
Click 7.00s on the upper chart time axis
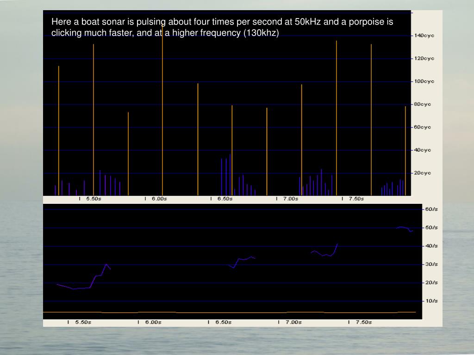click(x=291, y=199)
